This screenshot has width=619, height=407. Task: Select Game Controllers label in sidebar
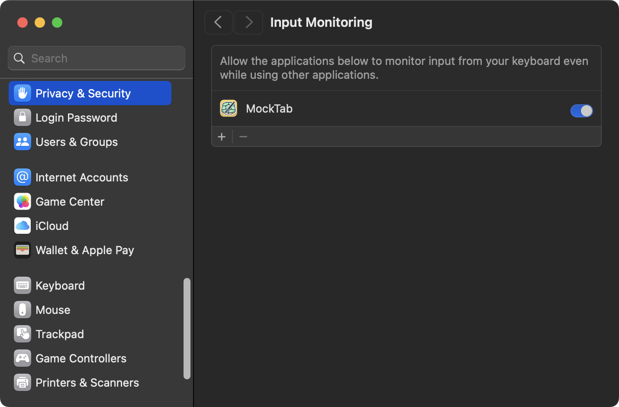tap(81, 359)
